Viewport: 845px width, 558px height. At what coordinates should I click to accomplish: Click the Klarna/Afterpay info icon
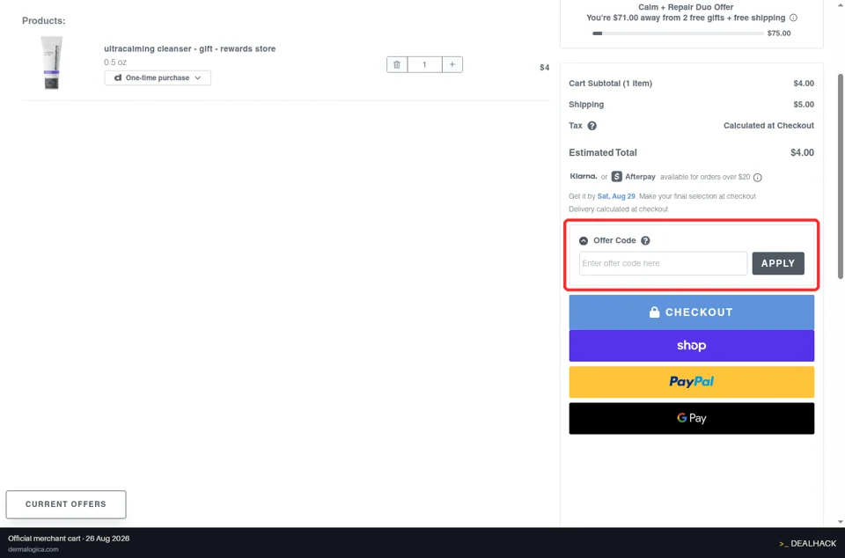coord(757,177)
